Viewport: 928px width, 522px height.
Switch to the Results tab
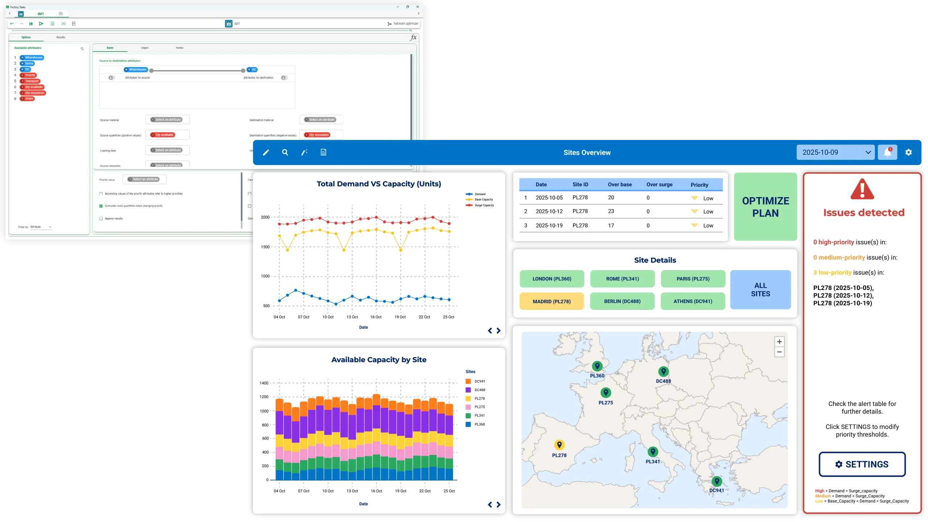[x=61, y=37]
